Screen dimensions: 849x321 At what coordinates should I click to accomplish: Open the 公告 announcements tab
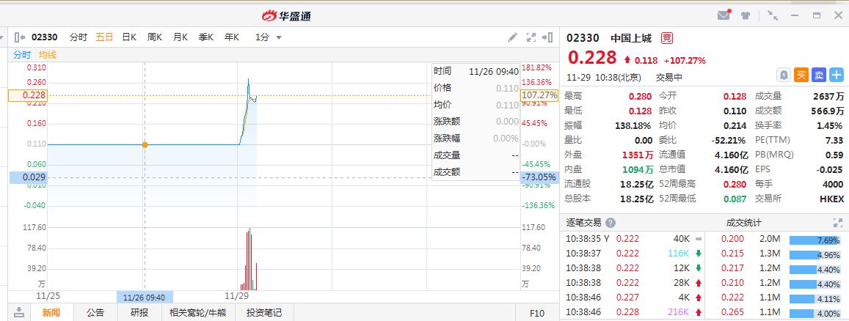pos(95,312)
